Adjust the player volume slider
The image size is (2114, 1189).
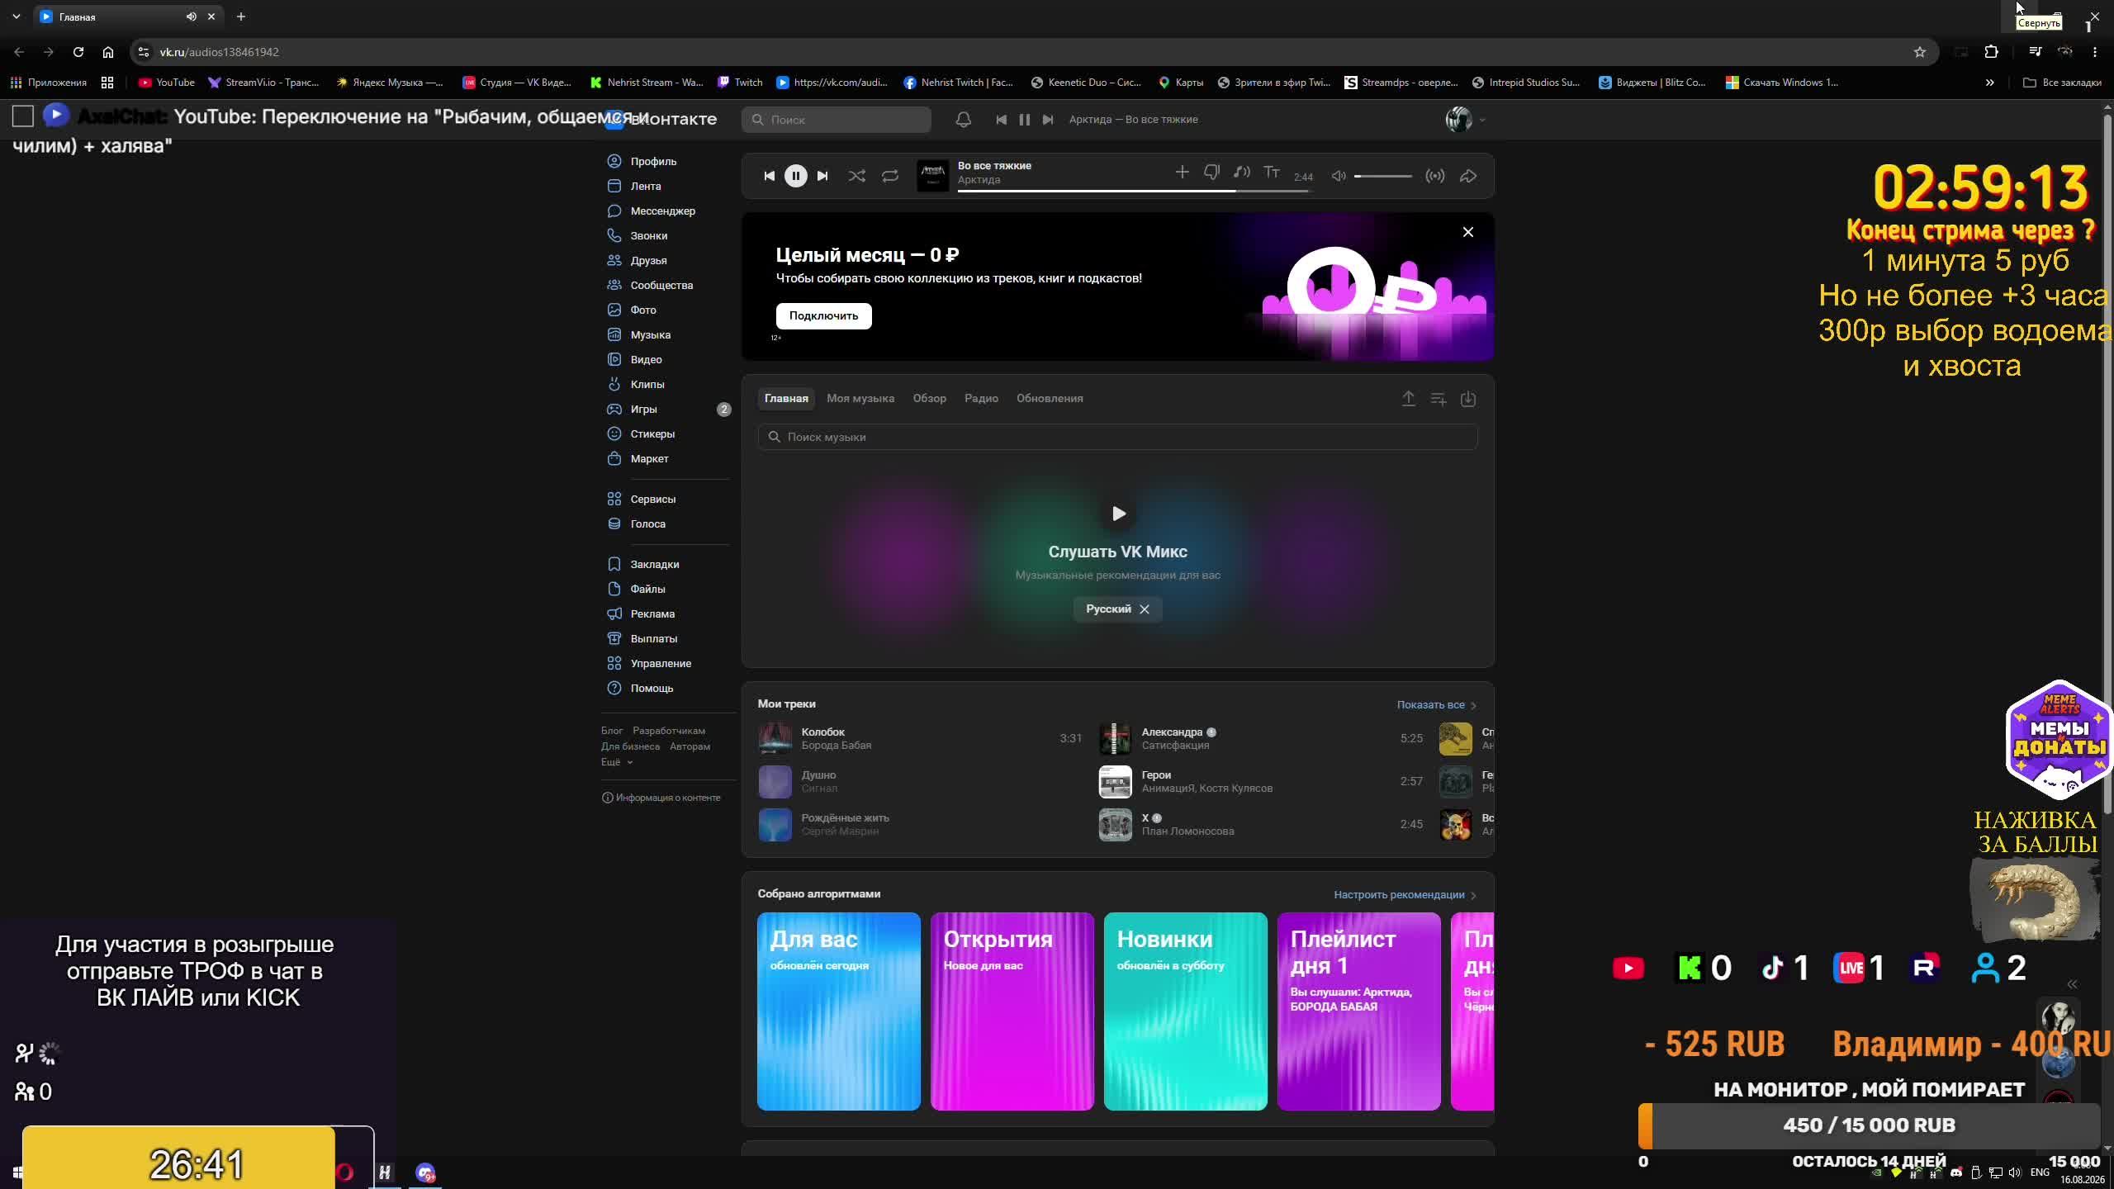coord(1383,176)
